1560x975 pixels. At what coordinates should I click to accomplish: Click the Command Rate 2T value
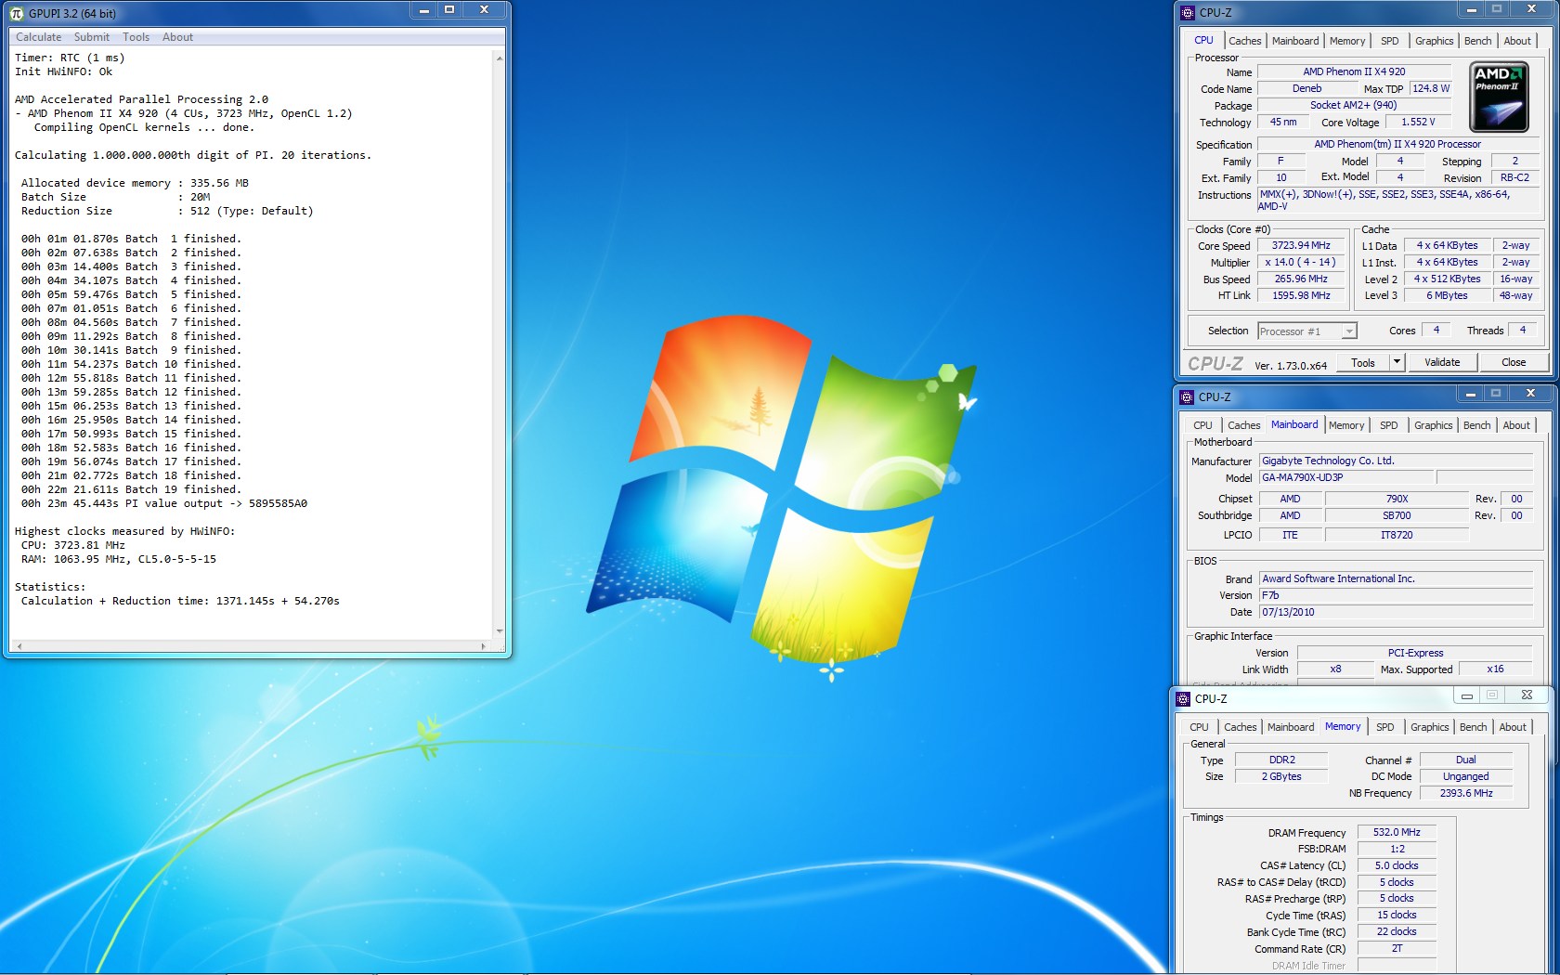(1397, 949)
